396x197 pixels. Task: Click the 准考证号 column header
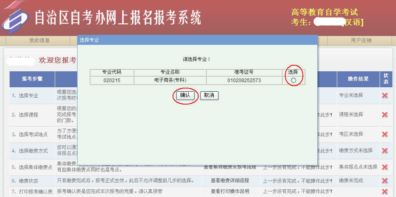point(244,72)
